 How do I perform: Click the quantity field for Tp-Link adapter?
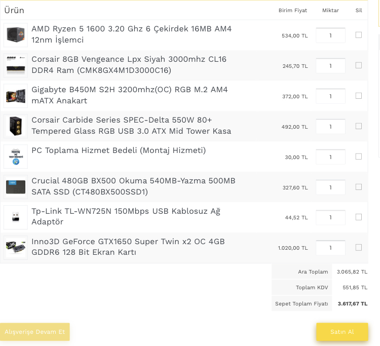coord(330,218)
